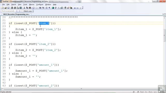Image resolution: width=166 pixels, height=93 pixels.
Task: Open a file using the folder icon
Action: 6,8
